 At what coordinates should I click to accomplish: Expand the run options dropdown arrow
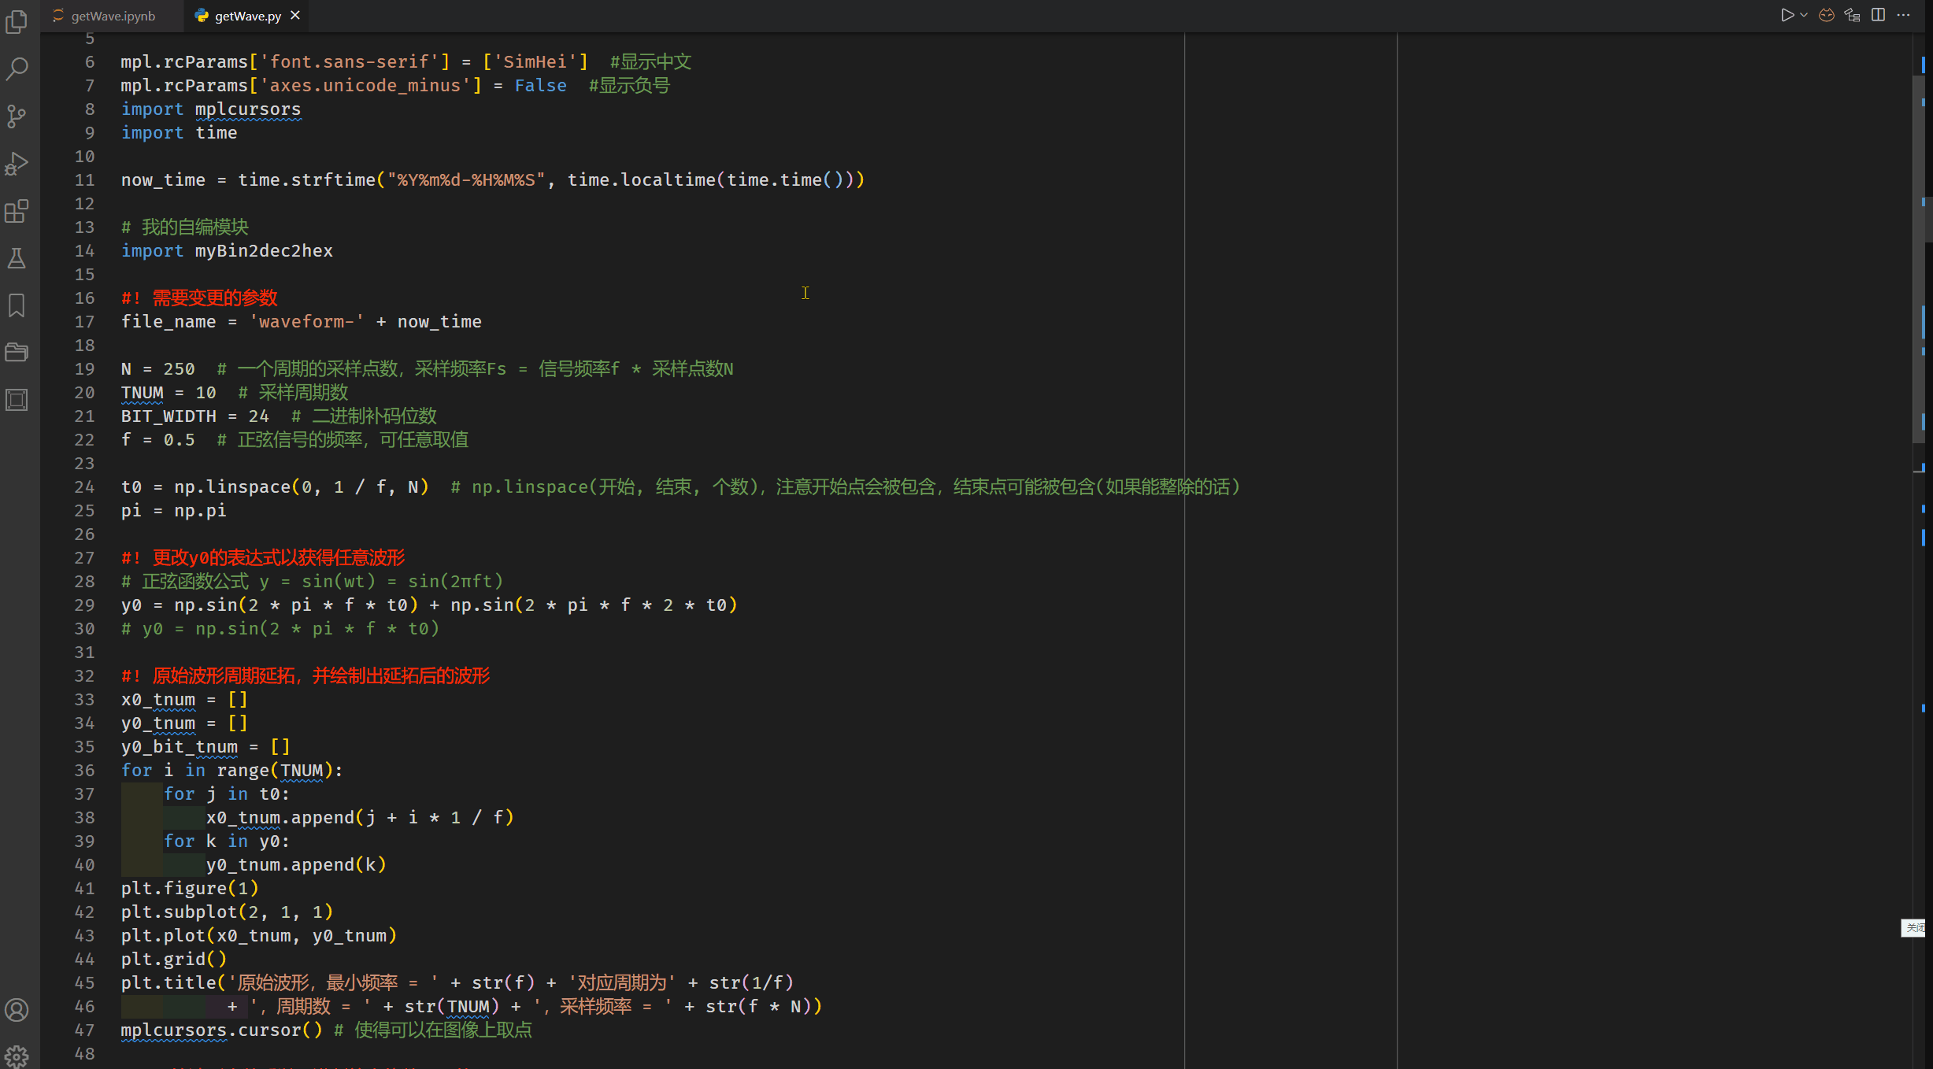click(1804, 15)
